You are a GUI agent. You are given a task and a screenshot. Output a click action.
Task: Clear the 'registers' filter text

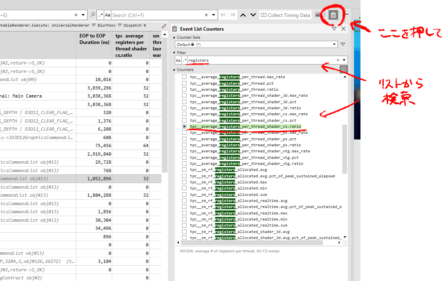point(338,60)
